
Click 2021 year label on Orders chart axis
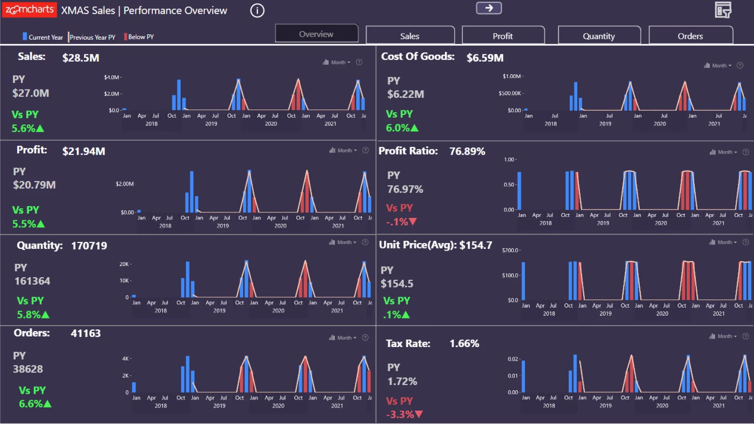pyautogui.click(x=337, y=406)
